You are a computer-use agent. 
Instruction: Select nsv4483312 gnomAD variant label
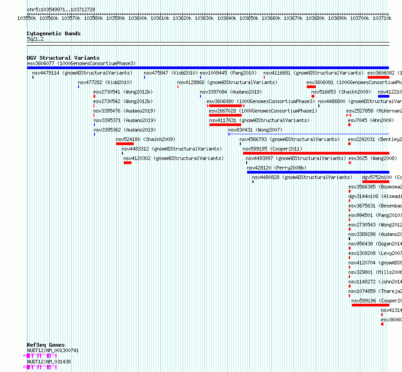(x=172, y=149)
